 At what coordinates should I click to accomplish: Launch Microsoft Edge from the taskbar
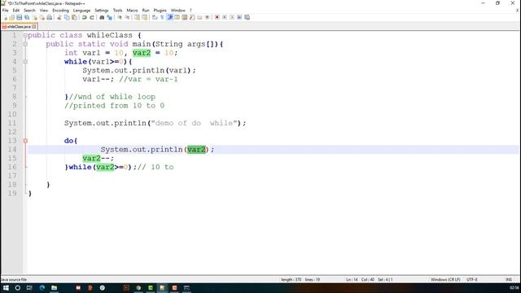pyautogui.click(x=42, y=288)
